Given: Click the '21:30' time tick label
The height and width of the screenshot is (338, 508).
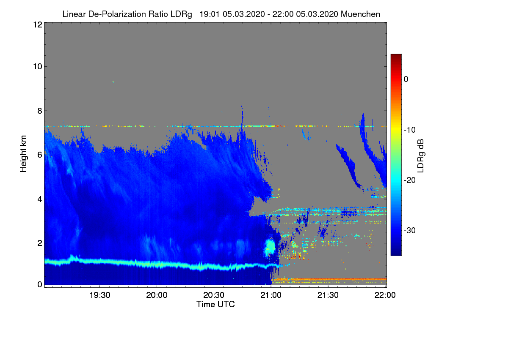Looking at the screenshot, I should (328, 295).
